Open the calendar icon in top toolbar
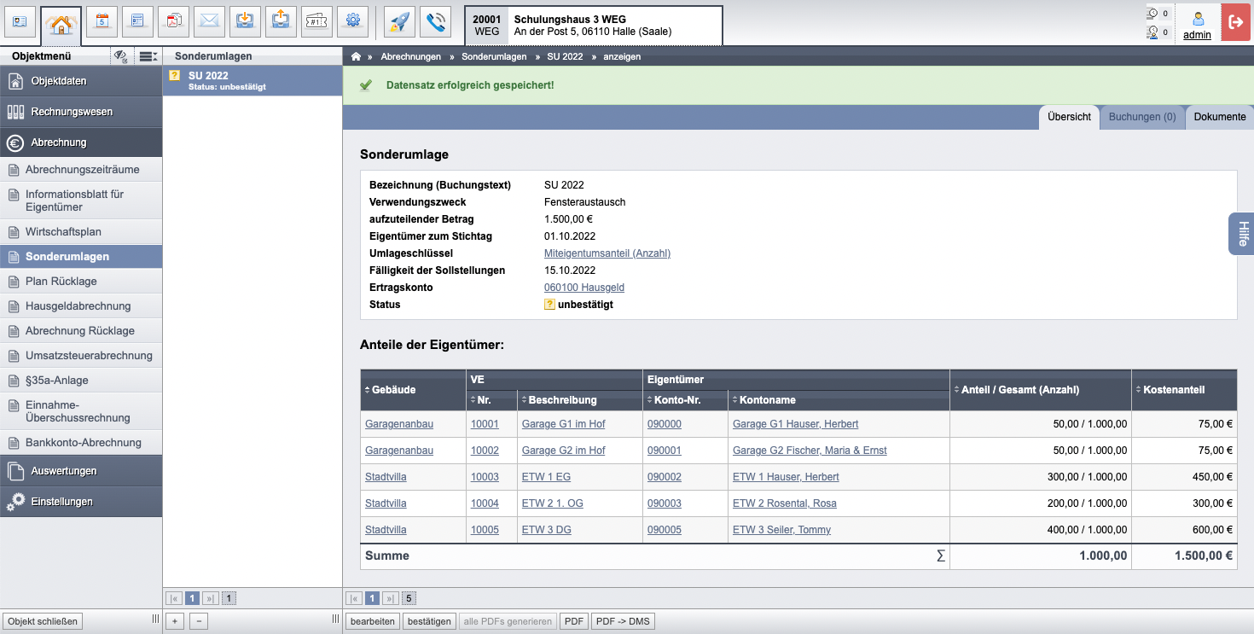 [x=102, y=21]
